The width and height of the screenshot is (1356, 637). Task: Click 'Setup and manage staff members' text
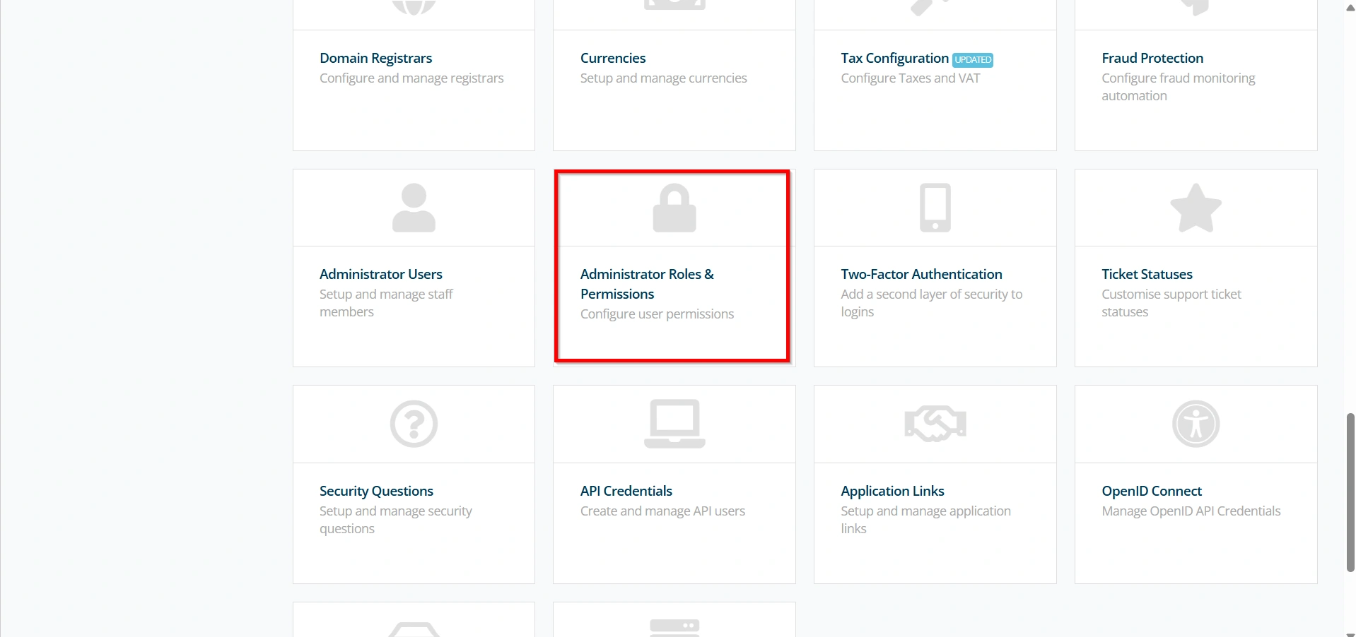pos(386,303)
